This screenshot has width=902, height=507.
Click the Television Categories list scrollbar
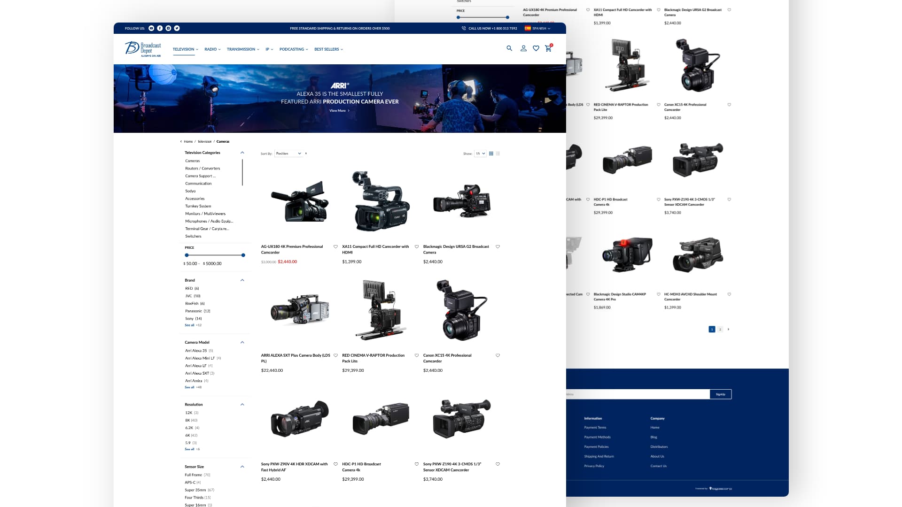pyautogui.click(x=242, y=172)
